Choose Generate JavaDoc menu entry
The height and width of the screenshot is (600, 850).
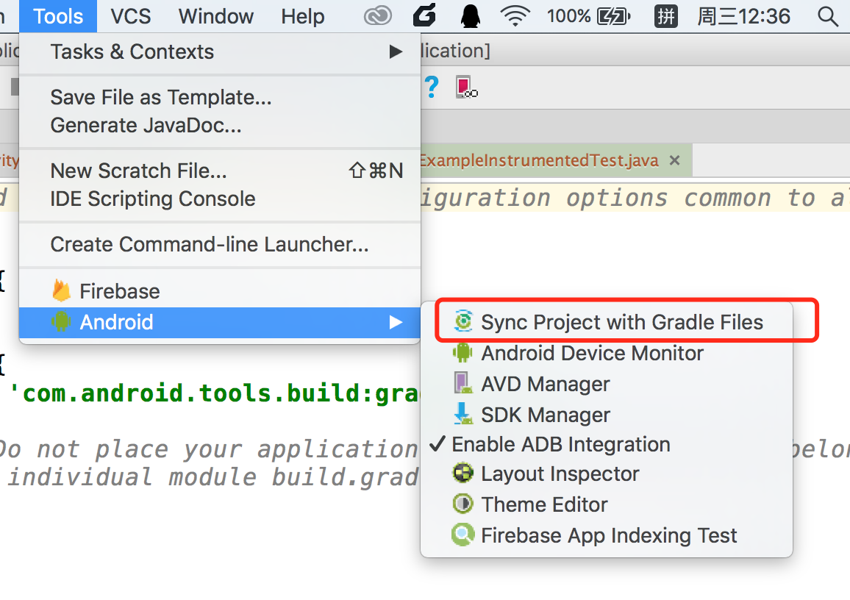(220, 126)
